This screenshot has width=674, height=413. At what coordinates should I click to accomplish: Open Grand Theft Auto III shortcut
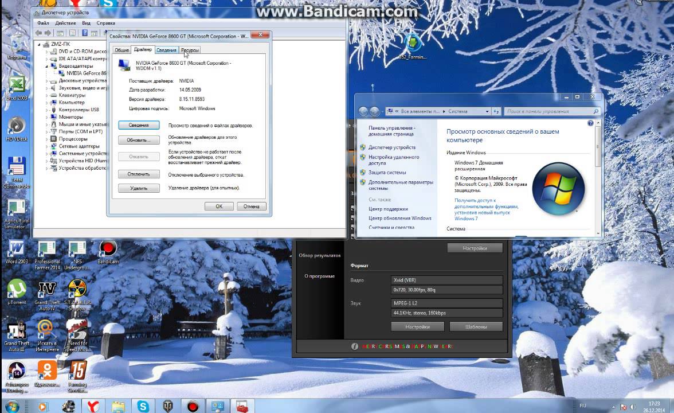[17, 337]
